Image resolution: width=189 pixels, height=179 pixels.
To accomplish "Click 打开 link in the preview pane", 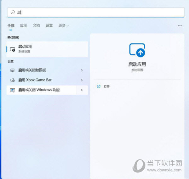I will click(x=106, y=86).
